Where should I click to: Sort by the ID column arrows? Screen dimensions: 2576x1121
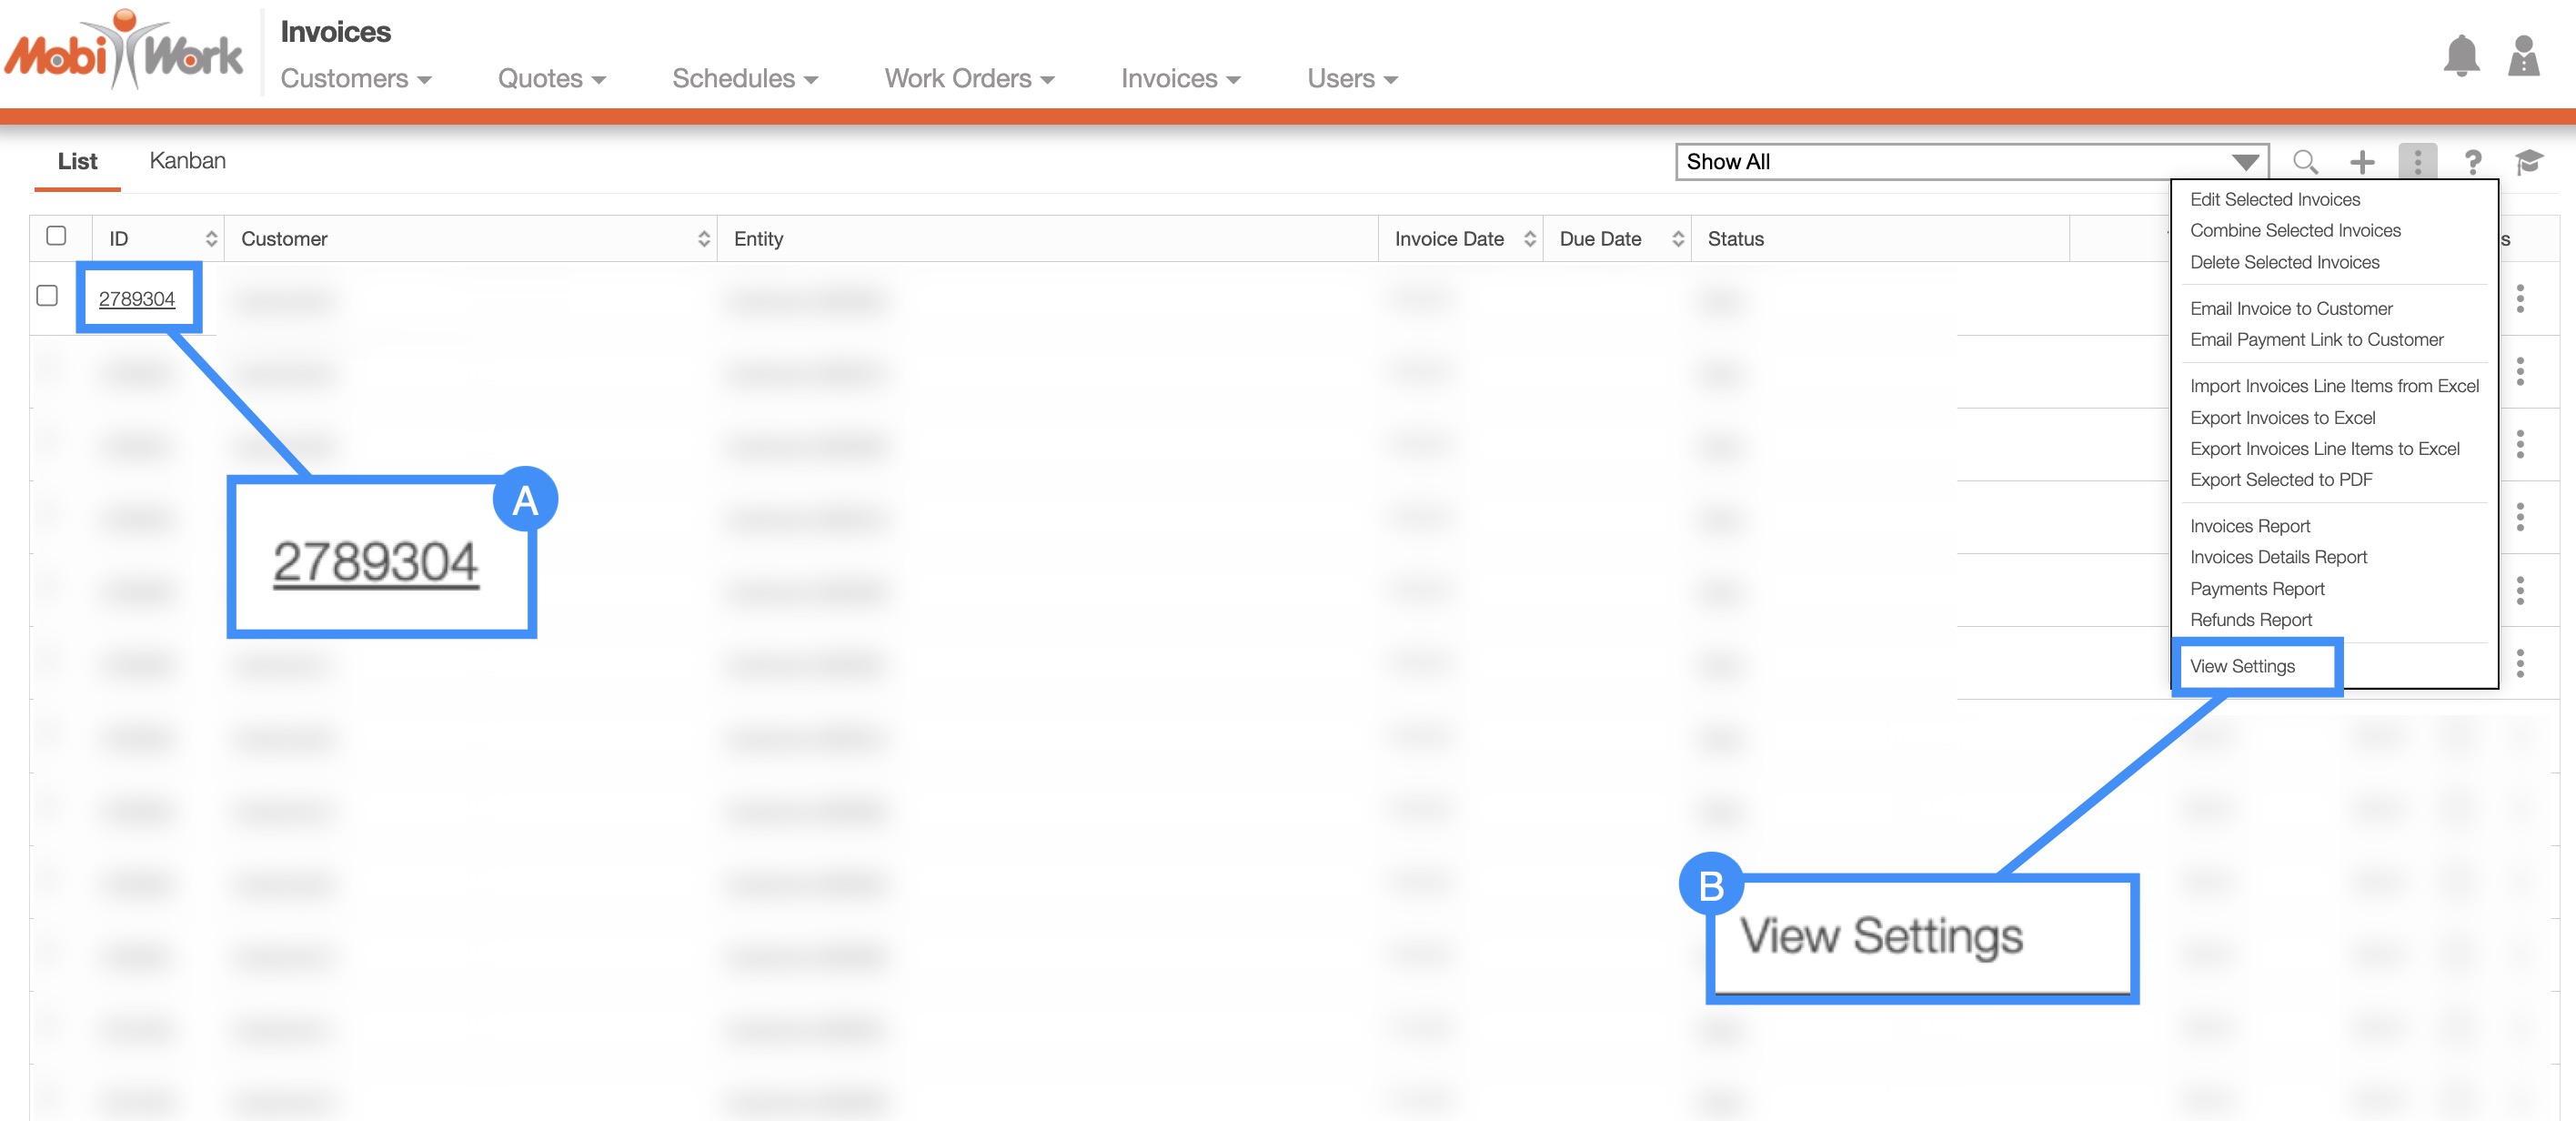[x=211, y=239]
